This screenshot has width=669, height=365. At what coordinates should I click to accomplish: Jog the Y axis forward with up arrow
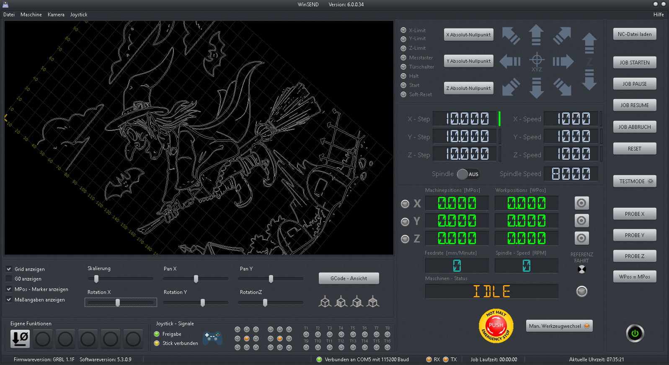click(536, 35)
